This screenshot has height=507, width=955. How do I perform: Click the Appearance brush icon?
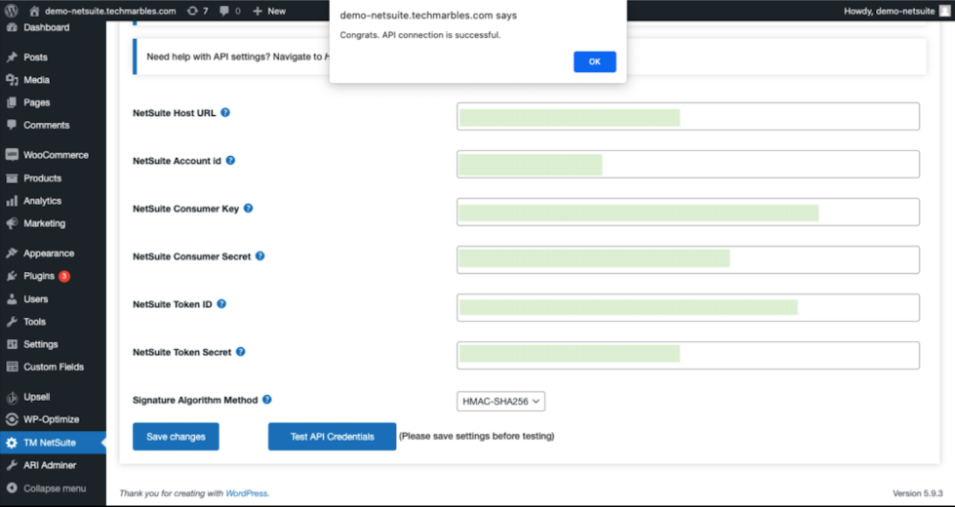[12, 253]
